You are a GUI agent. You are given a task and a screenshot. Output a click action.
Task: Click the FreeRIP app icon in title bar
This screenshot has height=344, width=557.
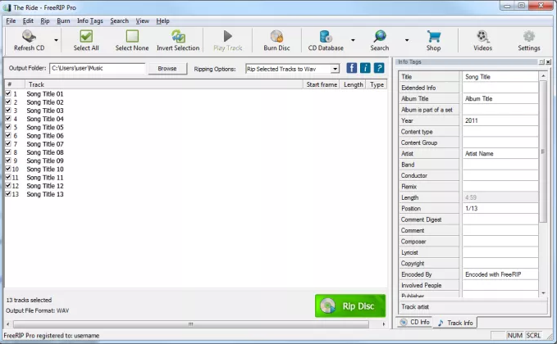(x=7, y=7)
